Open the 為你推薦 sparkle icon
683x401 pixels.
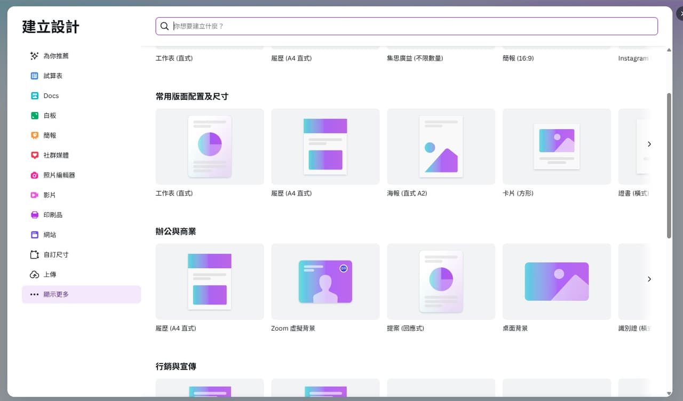tap(34, 56)
